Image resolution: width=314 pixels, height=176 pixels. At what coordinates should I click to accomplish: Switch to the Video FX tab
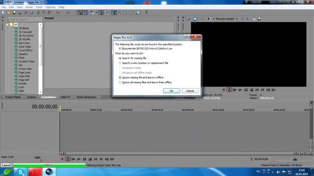[65, 97]
